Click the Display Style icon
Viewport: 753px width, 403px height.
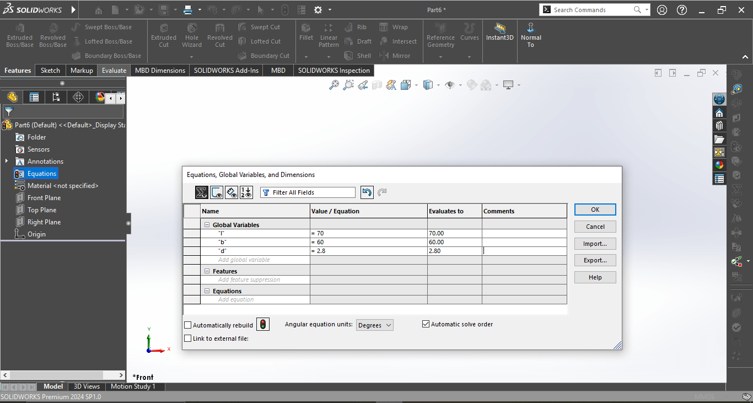click(428, 85)
